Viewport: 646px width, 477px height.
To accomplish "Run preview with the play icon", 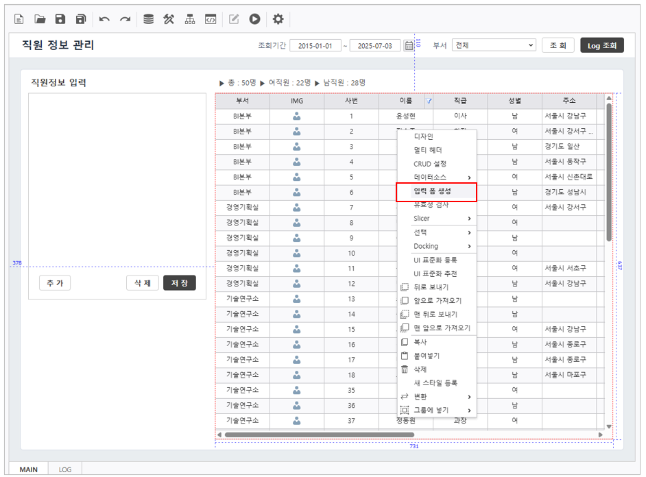I will click(x=254, y=19).
